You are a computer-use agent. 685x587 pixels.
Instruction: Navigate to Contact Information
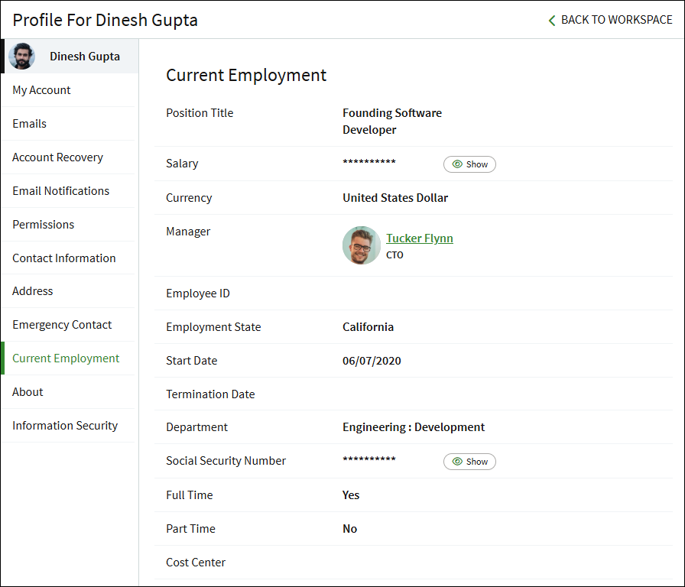click(x=64, y=258)
